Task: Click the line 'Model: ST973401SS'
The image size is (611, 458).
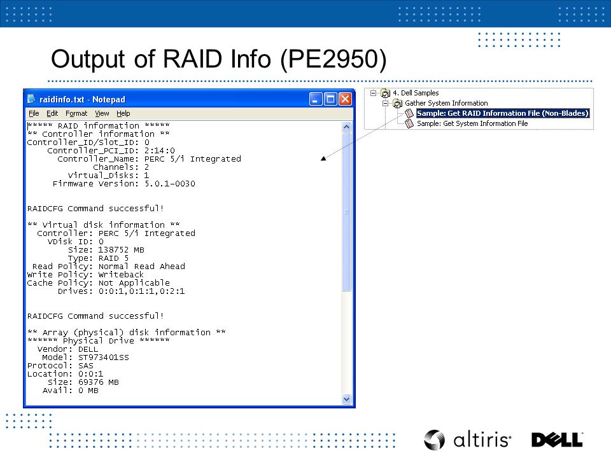Action: click(85, 357)
